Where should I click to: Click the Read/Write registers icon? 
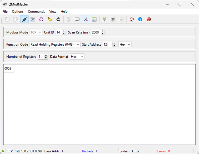[x=33, y=19]
